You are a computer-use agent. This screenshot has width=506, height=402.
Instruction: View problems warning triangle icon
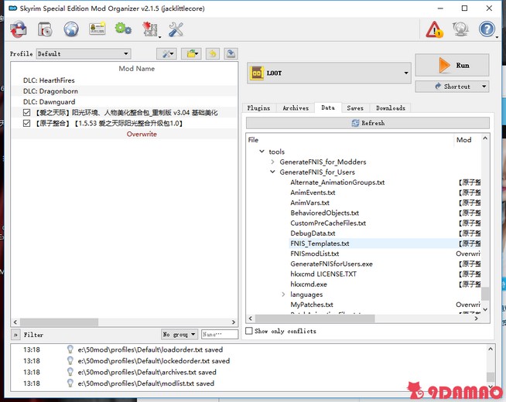tap(435, 29)
